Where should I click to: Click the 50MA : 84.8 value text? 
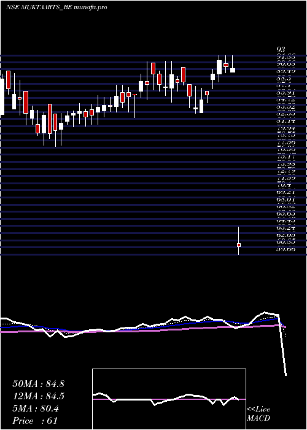point(38,384)
